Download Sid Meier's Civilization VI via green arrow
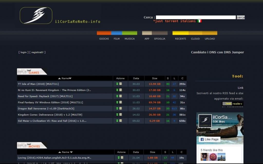Image resolution: width=263 pixels, height=164 pixels. (x=117, y=121)
